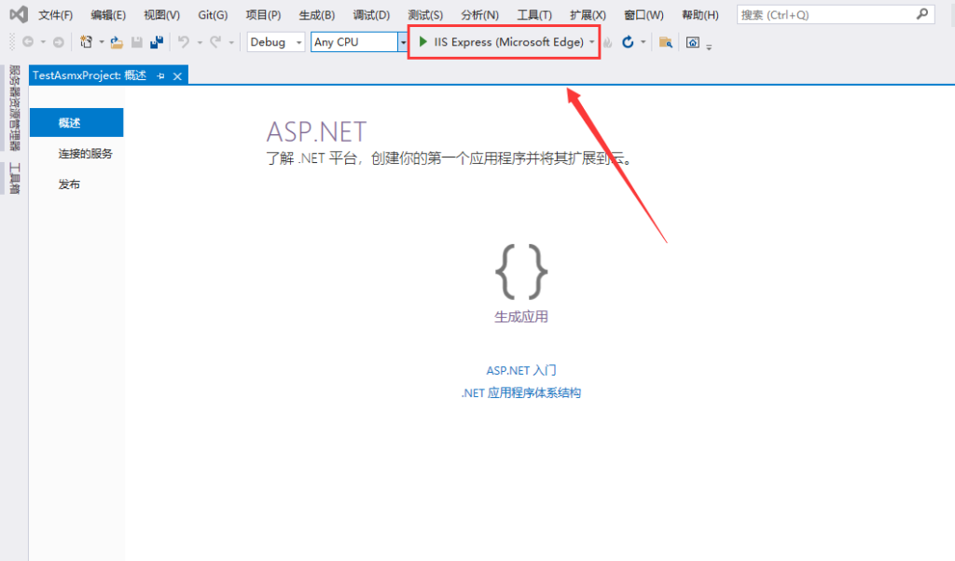Screen dimensions: 955x561
Task: Open the toolbar overflow options arrow
Action: coord(709,47)
